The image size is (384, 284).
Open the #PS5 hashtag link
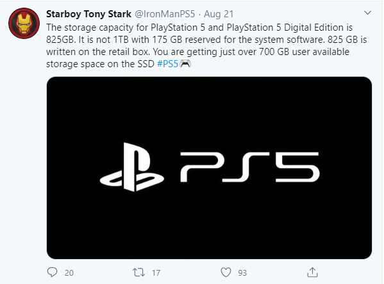click(167, 64)
